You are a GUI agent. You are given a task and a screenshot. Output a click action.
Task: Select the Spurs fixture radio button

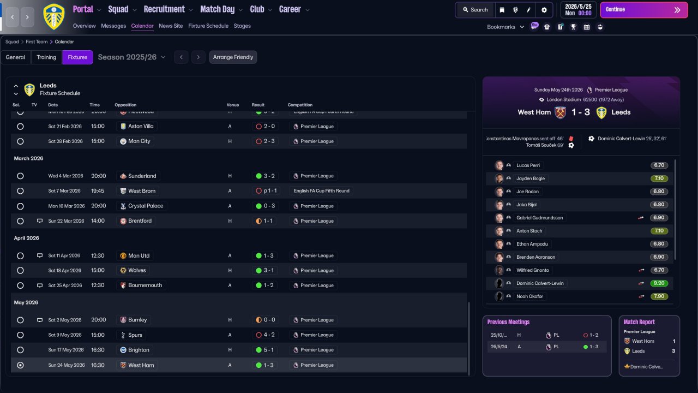pyautogui.click(x=20, y=335)
